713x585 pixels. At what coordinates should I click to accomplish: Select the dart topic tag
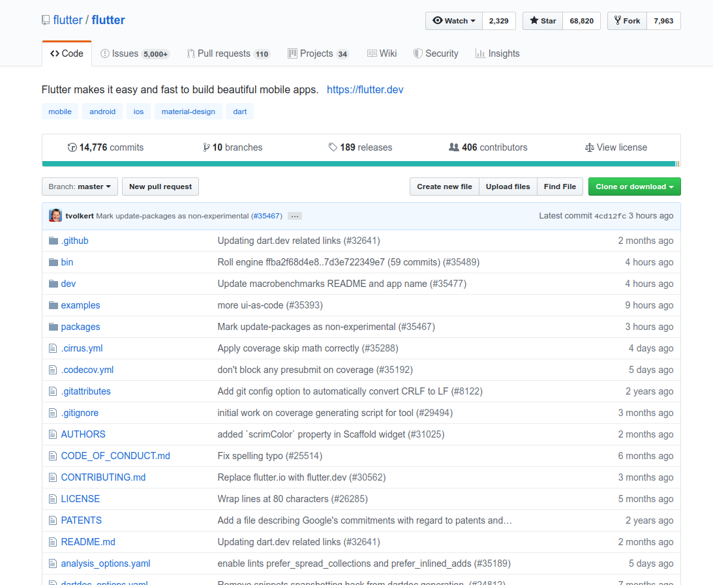(x=240, y=112)
